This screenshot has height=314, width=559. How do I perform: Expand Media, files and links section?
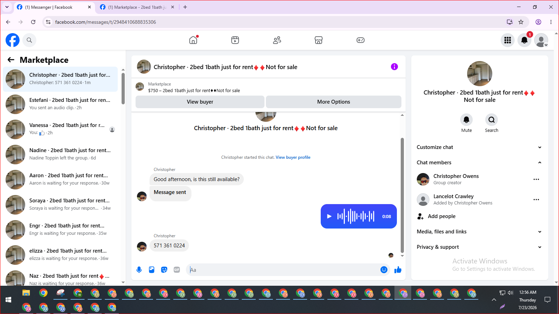point(479,232)
